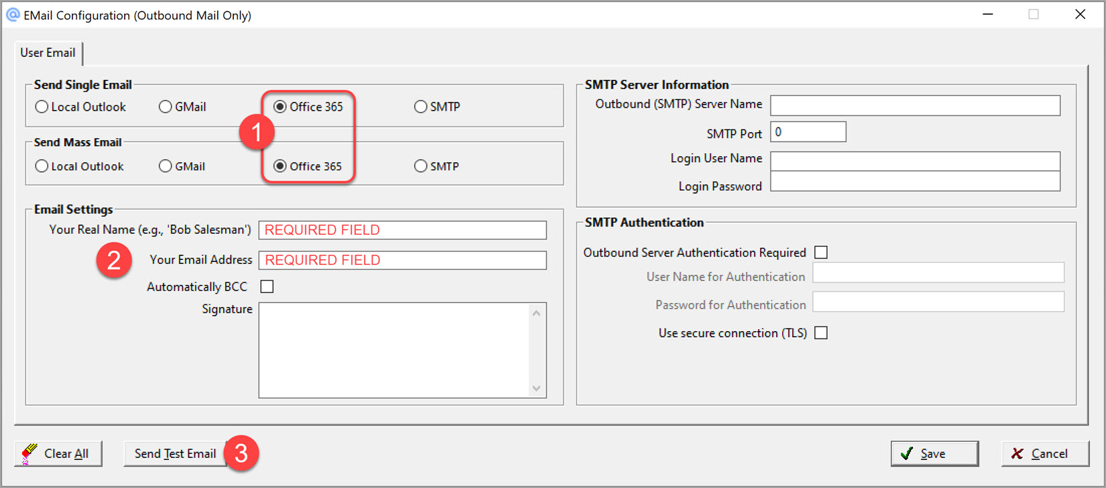Click the Outbound SMTP Server Name field

tap(915, 105)
